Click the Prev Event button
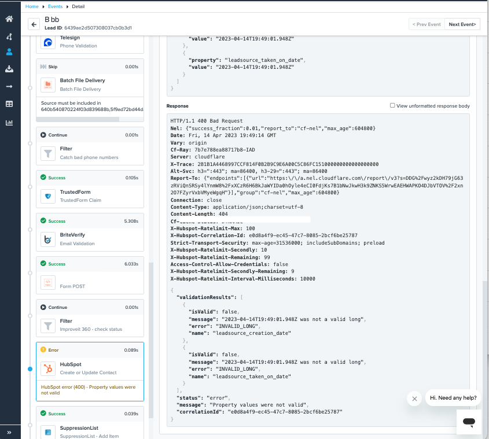 click(427, 24)
